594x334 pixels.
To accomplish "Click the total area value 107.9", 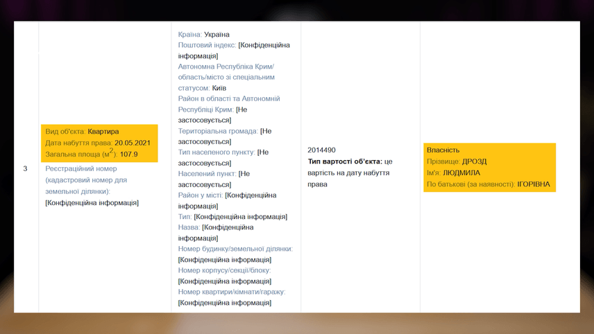I will (129, 155).
